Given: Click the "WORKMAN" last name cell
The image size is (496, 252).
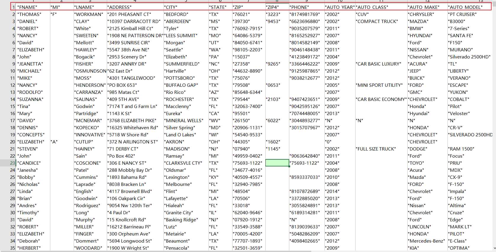Looking at the screenshot, I should [90, 14].
